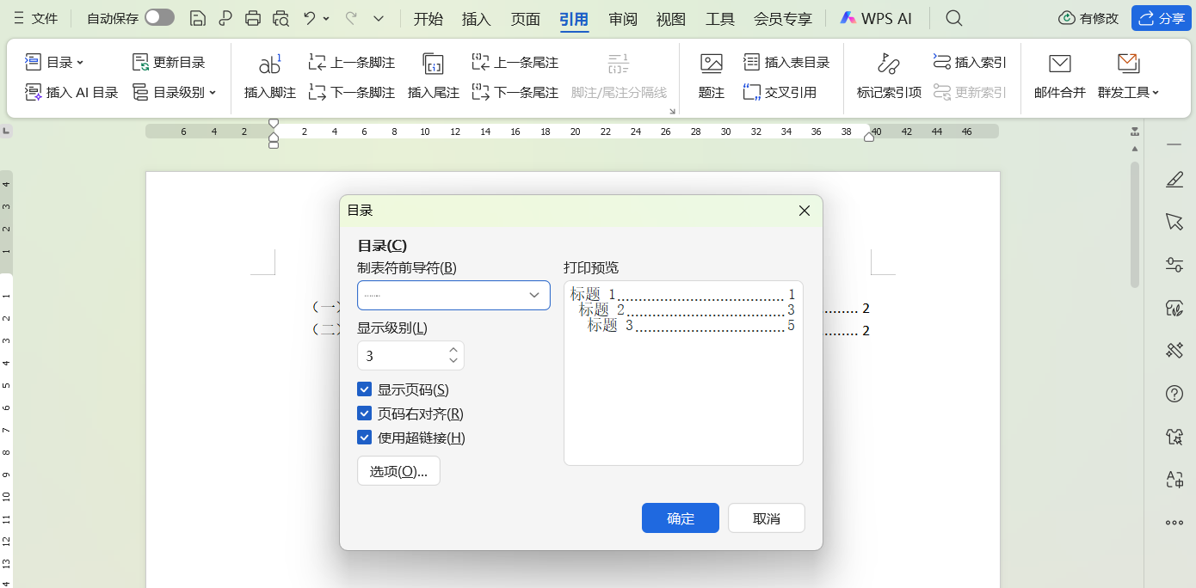1196x588 pixels.
Task: Disable the 使用超链接 checkbox
Action: click(364, 438)
